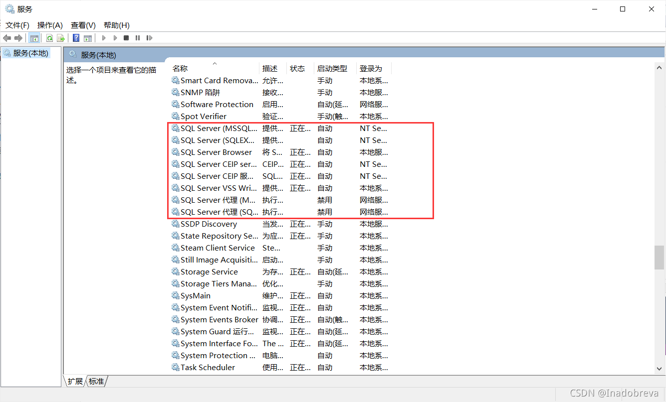The width and height of the screenshot is (666, 402).
Task: Select the System Interface Fo... service
Action: [x=280, y=343]
